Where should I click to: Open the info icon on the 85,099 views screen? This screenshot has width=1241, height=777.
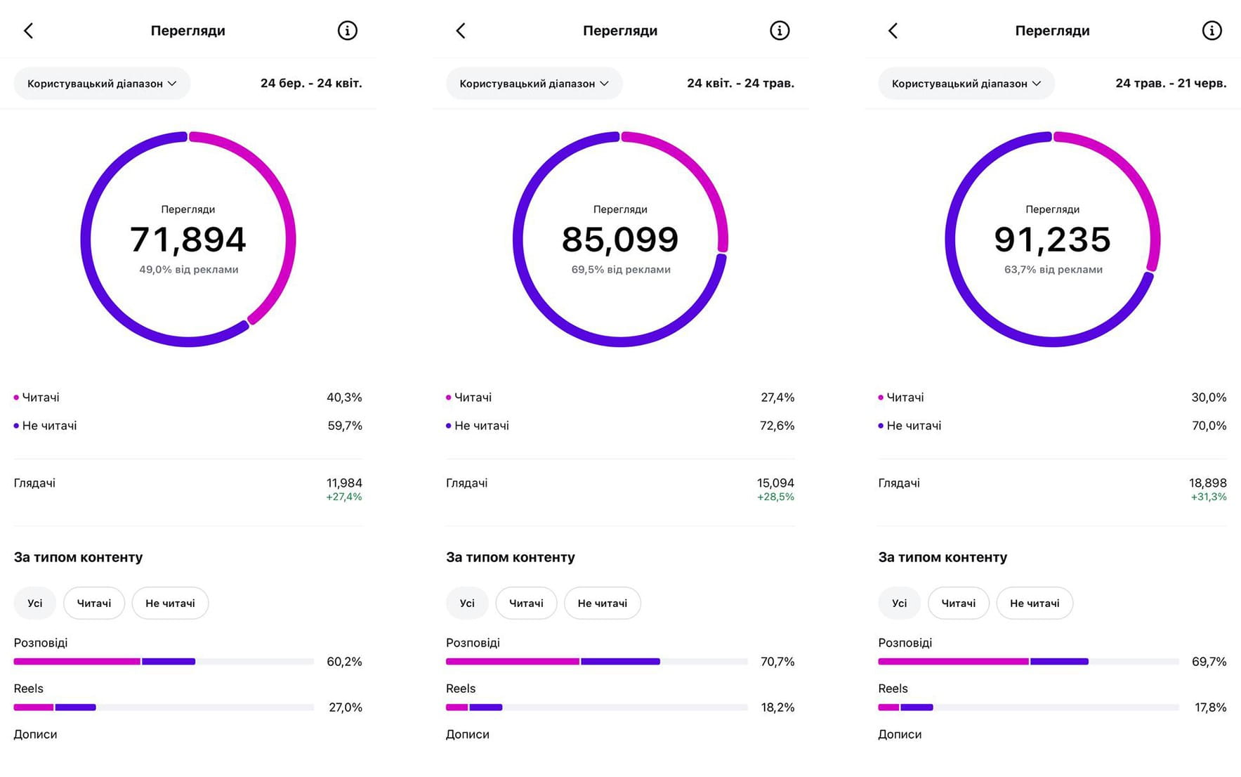pyautogui.click(x=780, y=31)
